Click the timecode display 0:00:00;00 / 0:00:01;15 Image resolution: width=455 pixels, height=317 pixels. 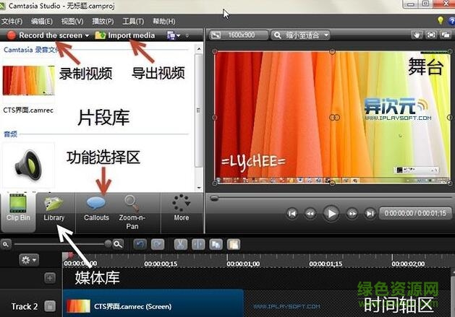[415, 213]
